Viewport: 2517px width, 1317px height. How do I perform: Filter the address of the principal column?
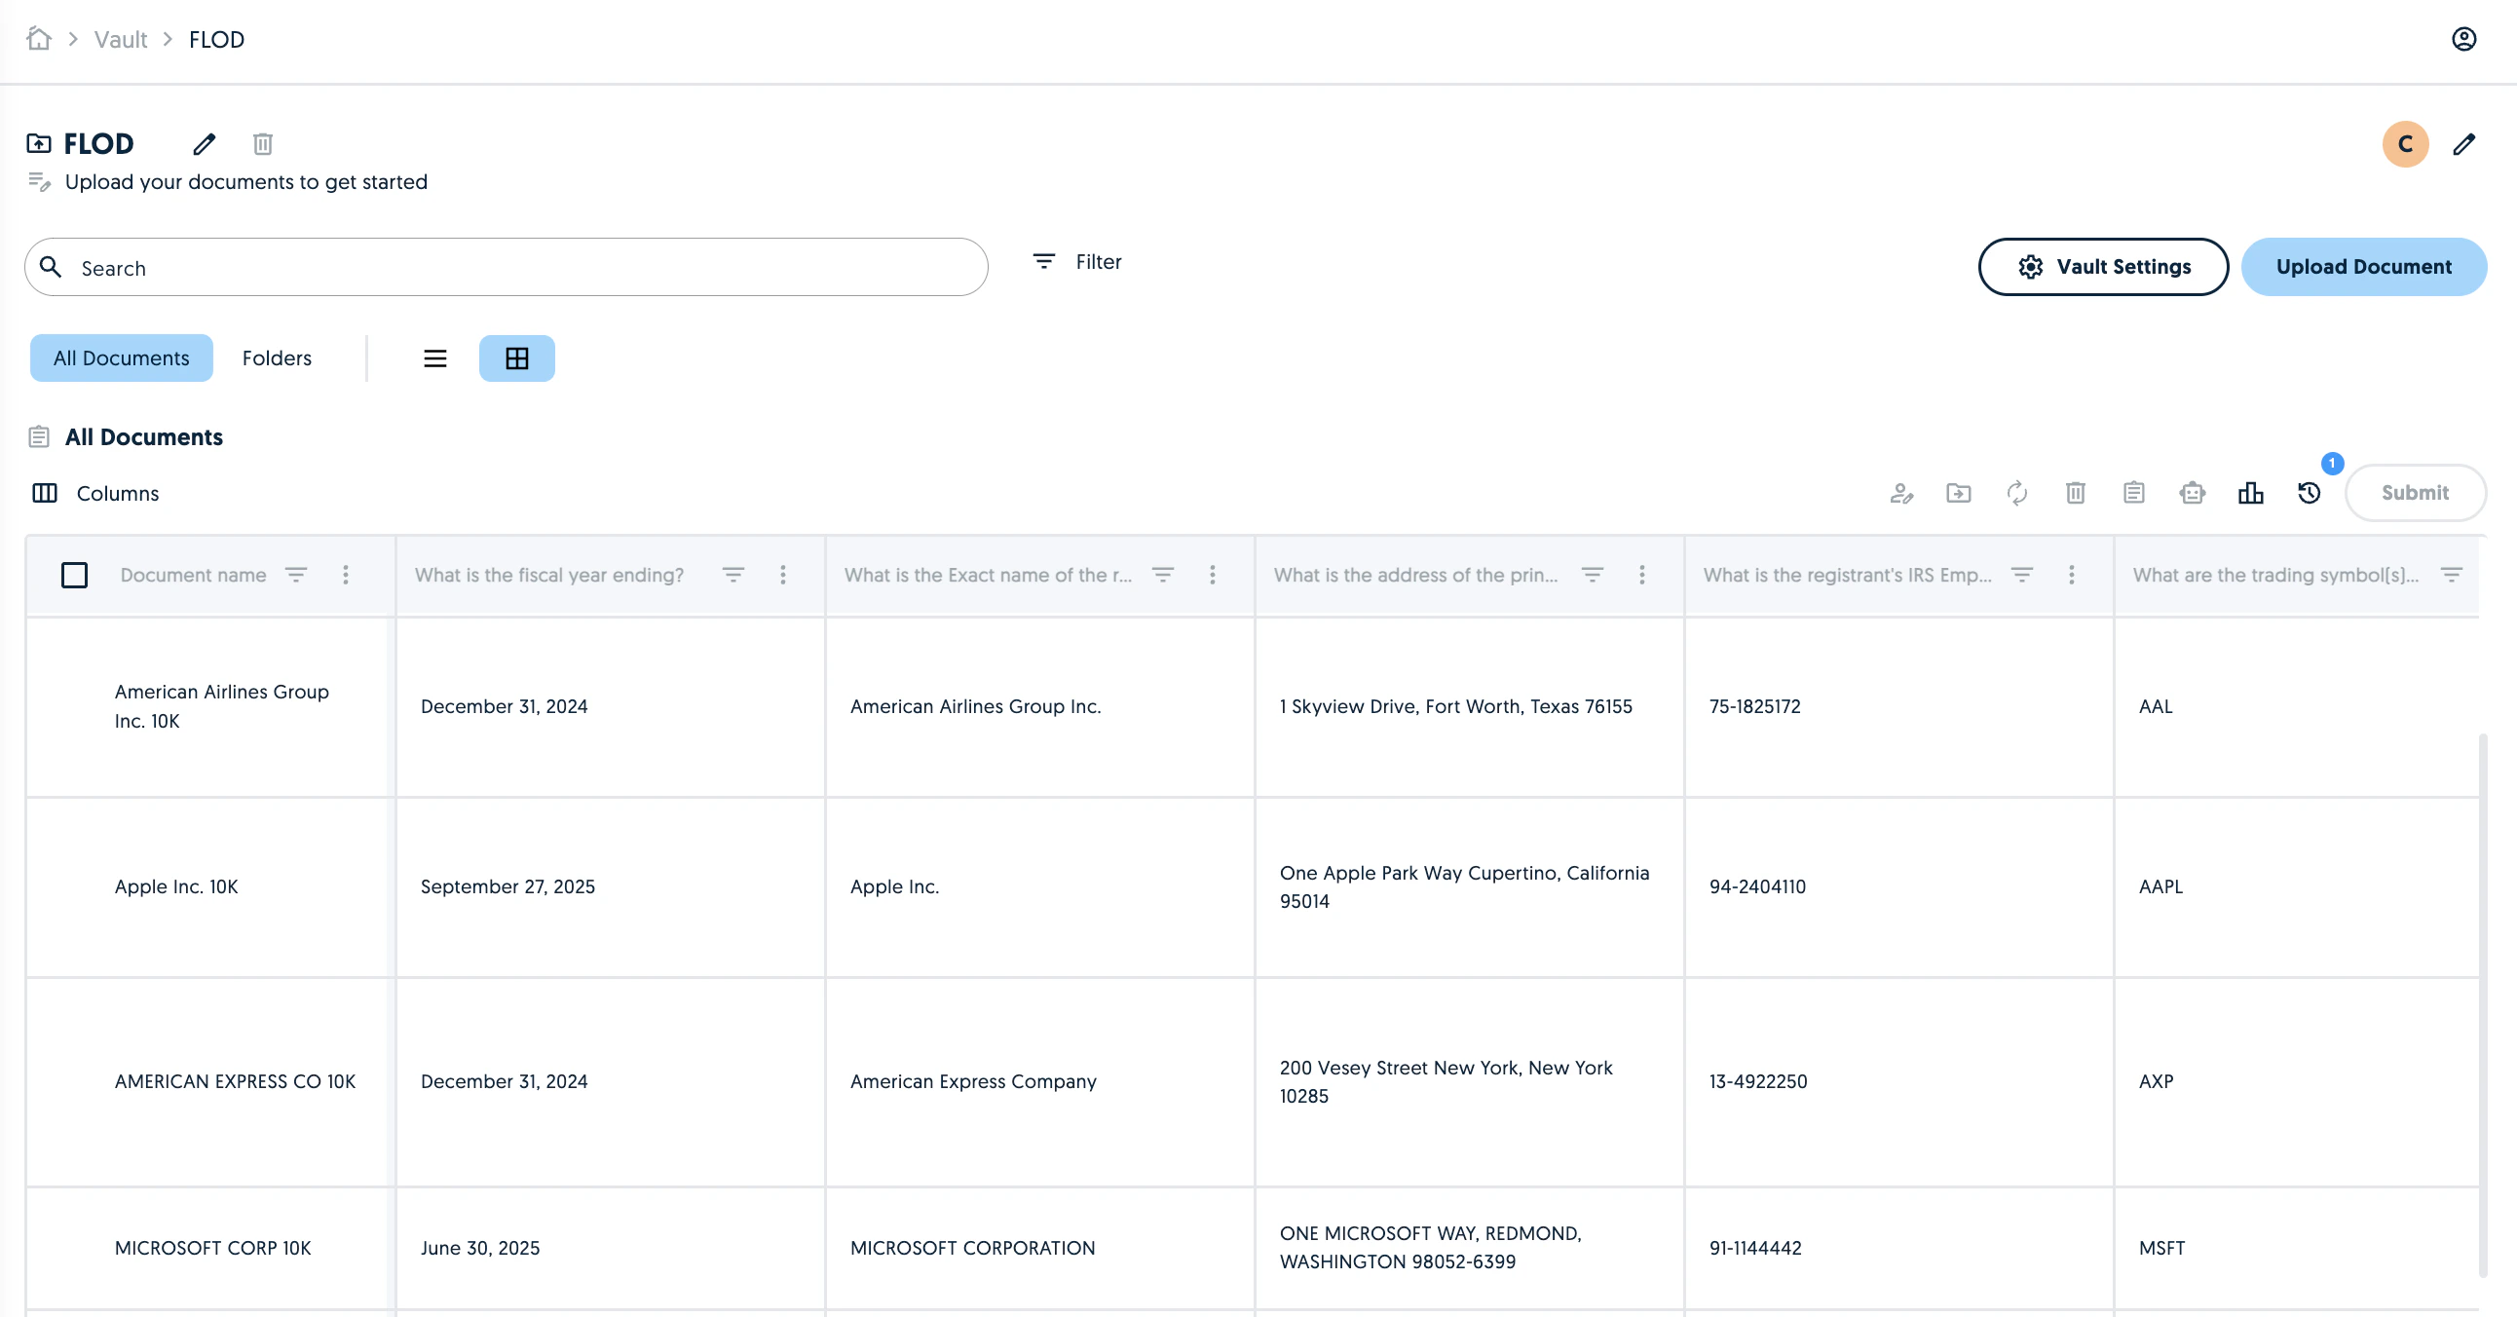pyautogui.click(x=1593, y=575)
